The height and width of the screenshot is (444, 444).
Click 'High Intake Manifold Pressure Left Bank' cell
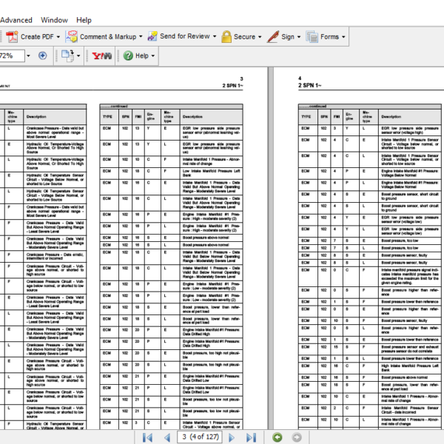[410, 368]
